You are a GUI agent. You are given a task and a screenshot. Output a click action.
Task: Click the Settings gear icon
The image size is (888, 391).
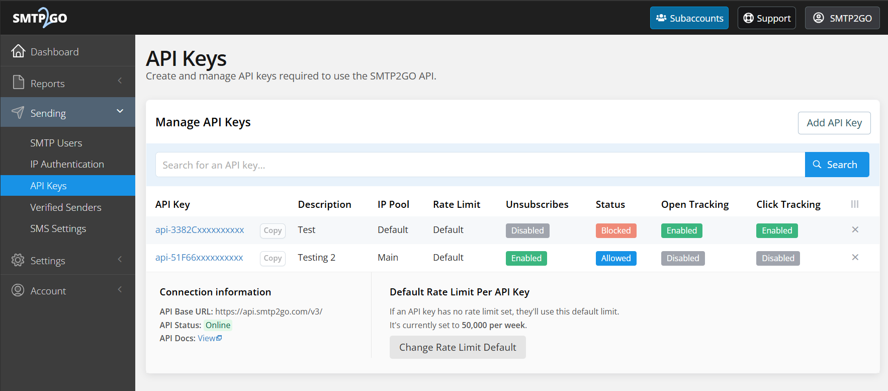coord(18,260)
